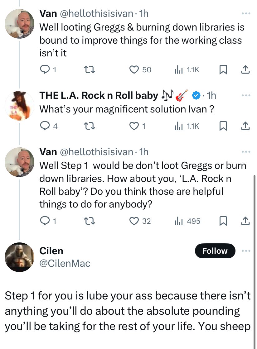Follow the Cilen account
257x349 pixels.
coord(215,251)
